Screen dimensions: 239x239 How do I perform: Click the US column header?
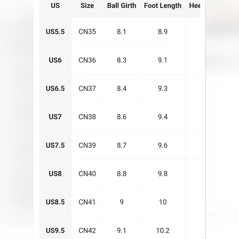point(55,6)
